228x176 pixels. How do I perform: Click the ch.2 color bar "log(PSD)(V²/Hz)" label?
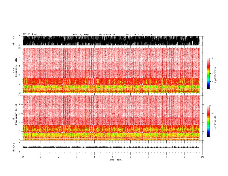tap(216, 123)
